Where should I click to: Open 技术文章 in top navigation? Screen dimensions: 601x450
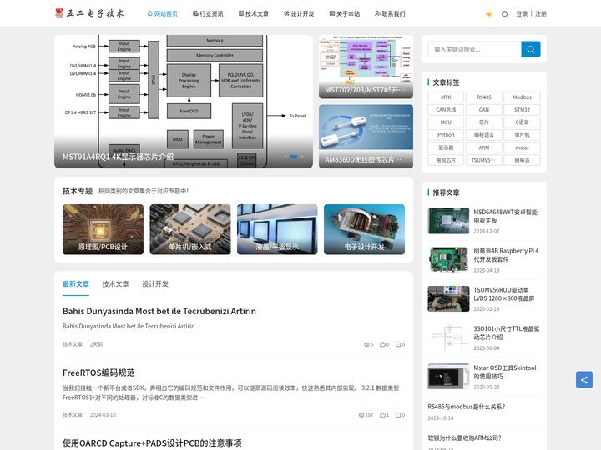[254, 14]
